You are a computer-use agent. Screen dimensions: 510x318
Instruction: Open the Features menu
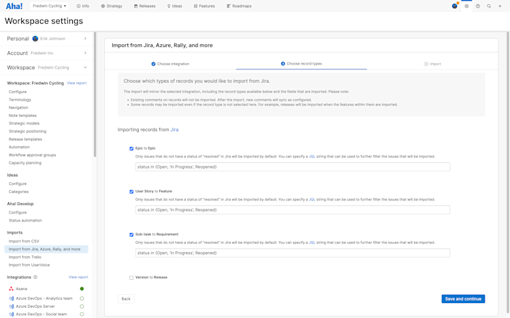[204, 6]
